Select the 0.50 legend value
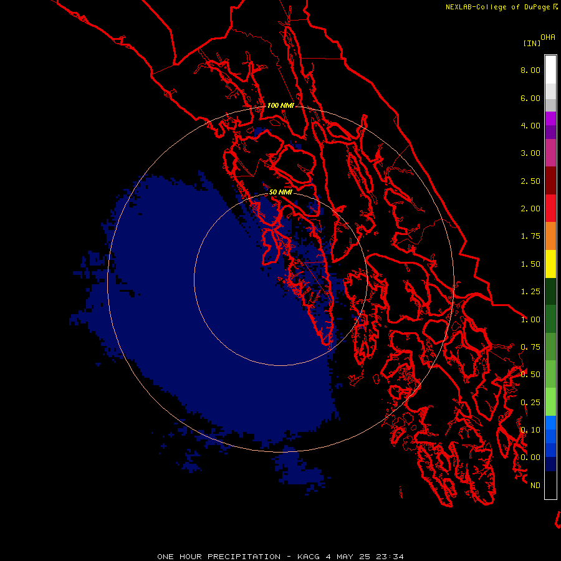This screenshot has width=561, height=561. pyautogui.click(x=530, y=375)
